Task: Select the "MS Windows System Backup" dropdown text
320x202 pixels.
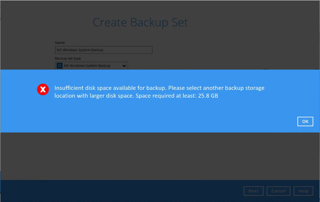Action: pos(87,66)
